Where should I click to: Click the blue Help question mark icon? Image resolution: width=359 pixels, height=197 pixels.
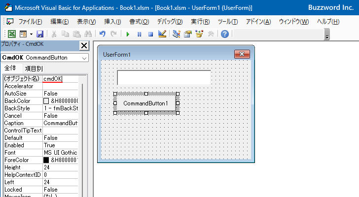point(225,34)
